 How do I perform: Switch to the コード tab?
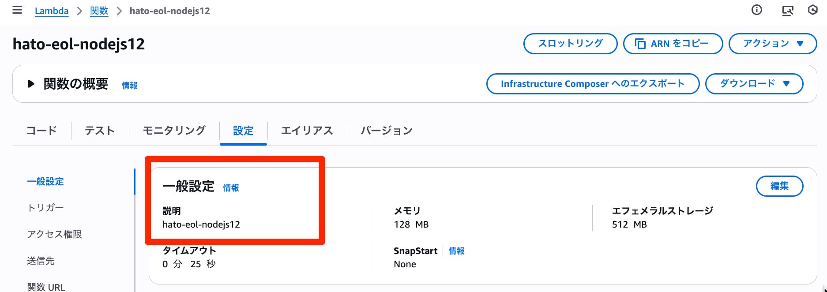click(41, 131)
